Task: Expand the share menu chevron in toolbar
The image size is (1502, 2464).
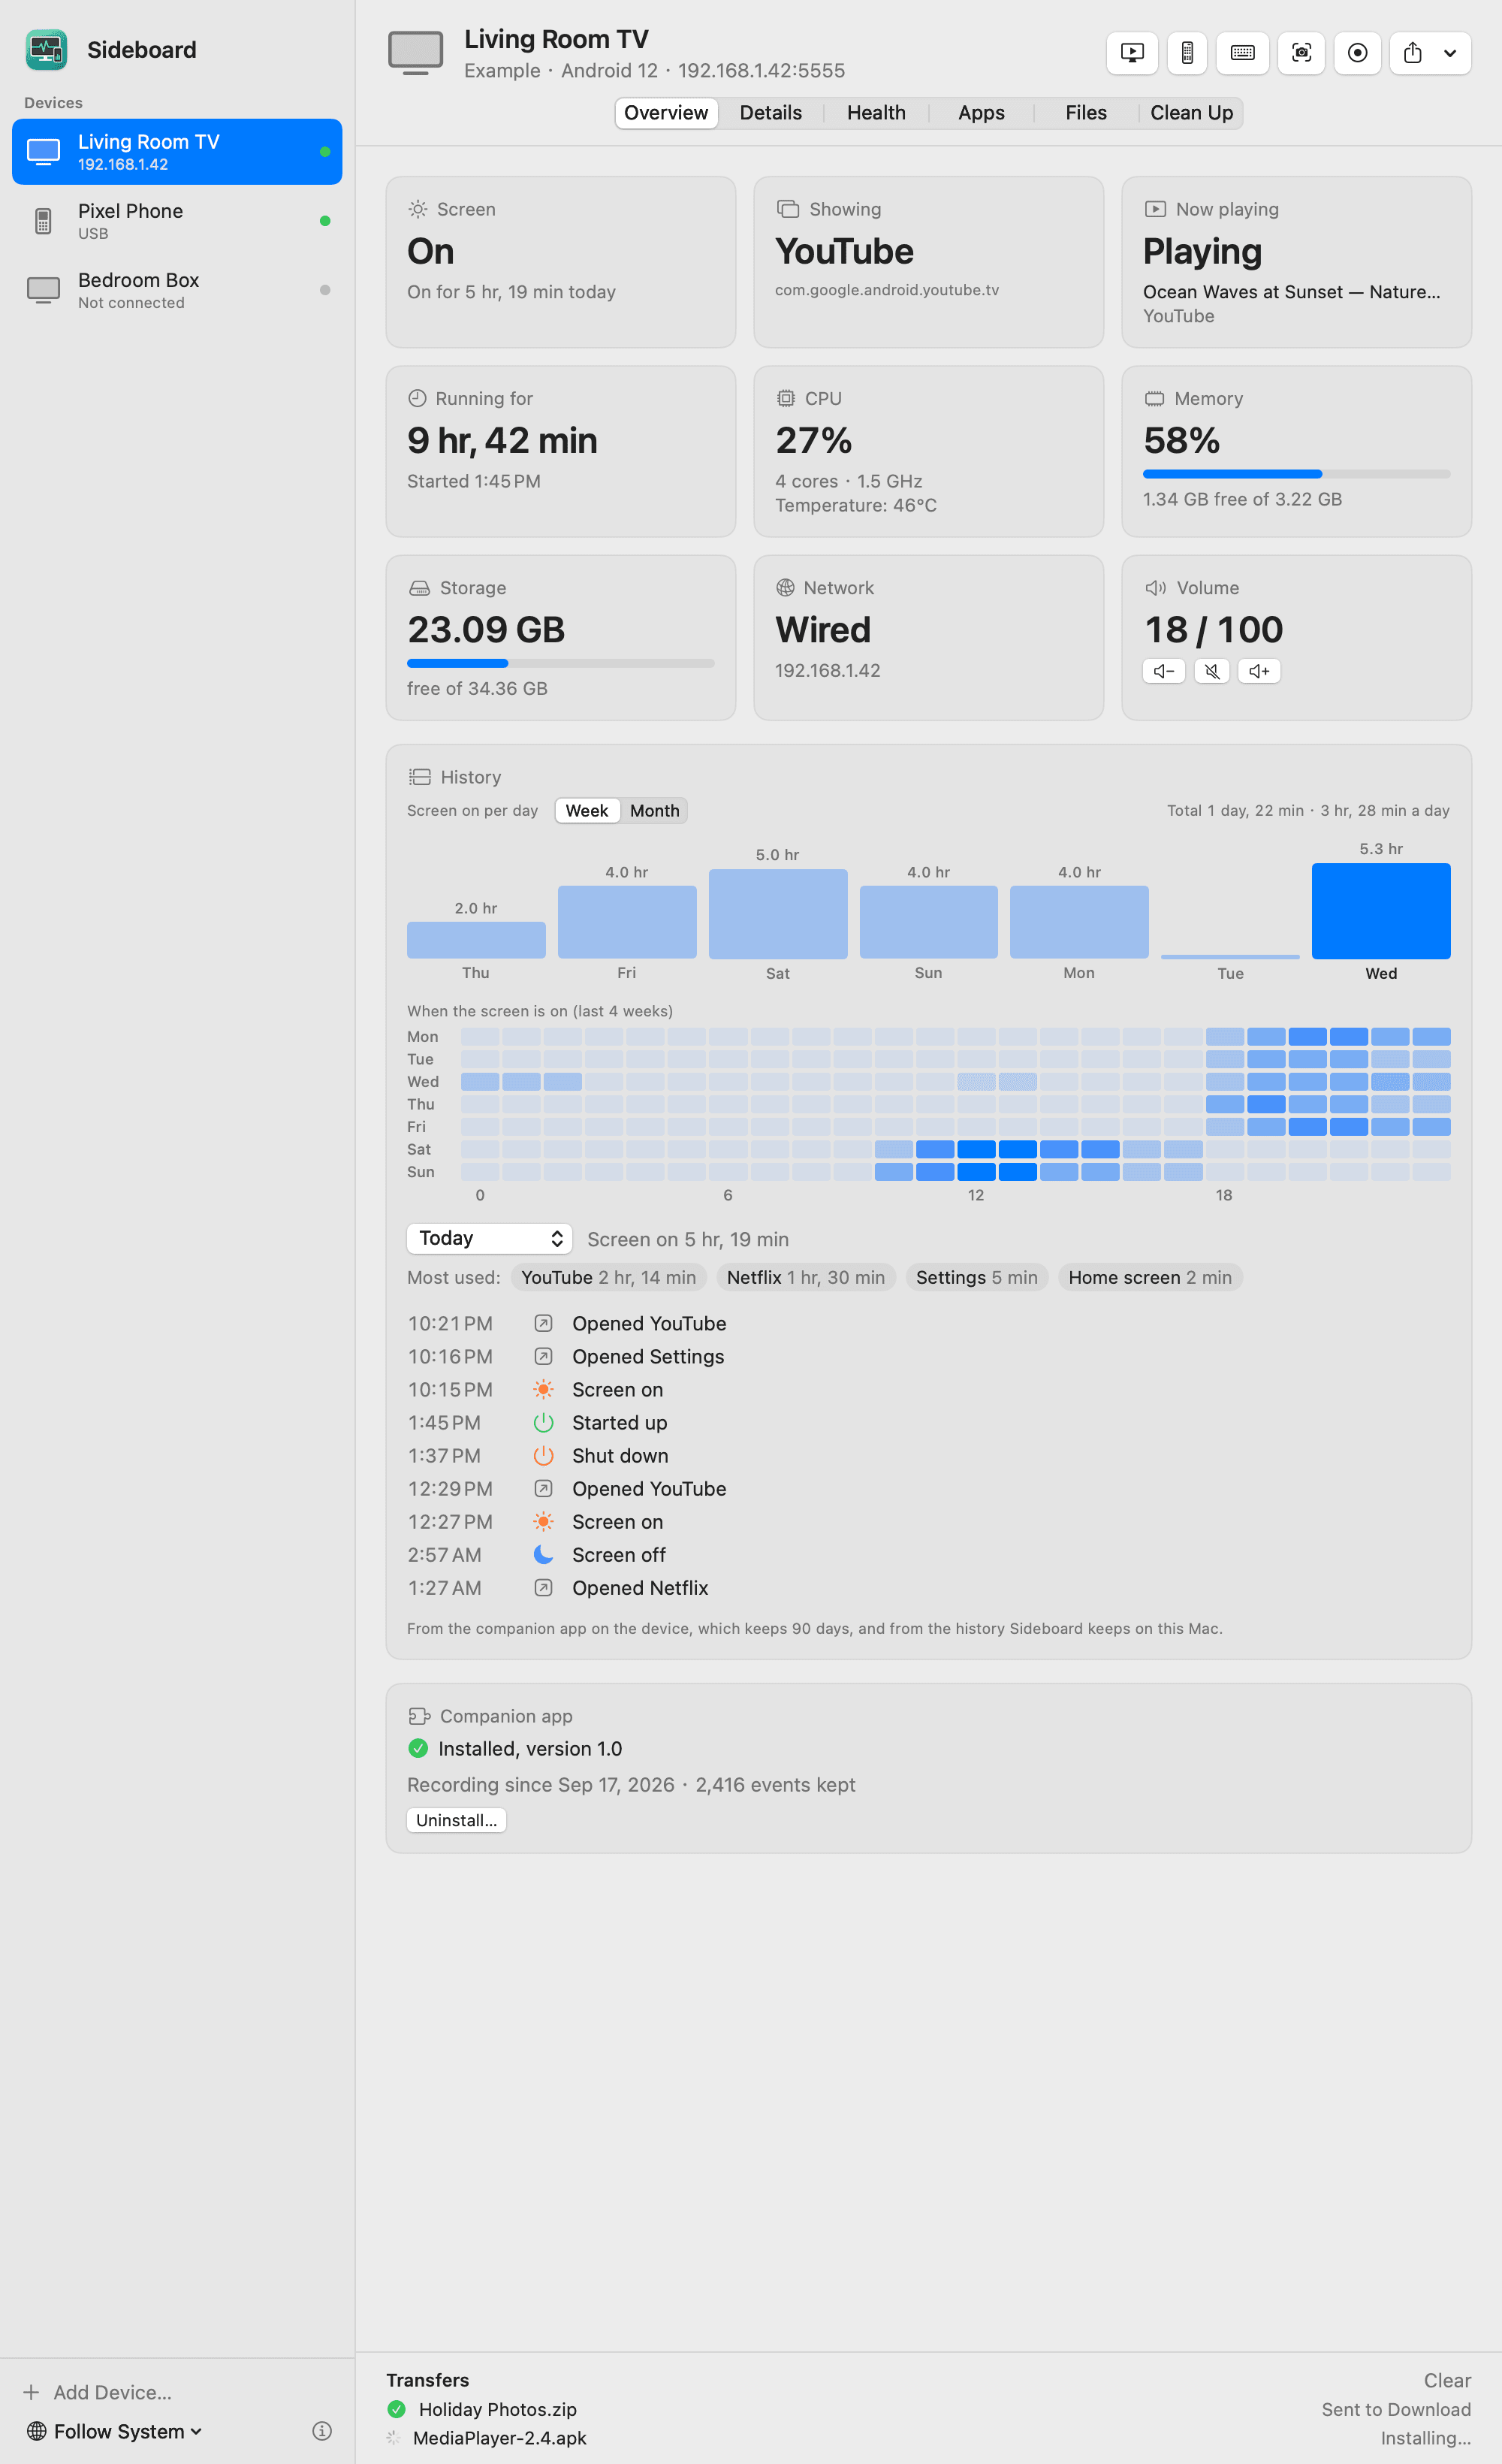Action: (1450, 53)
